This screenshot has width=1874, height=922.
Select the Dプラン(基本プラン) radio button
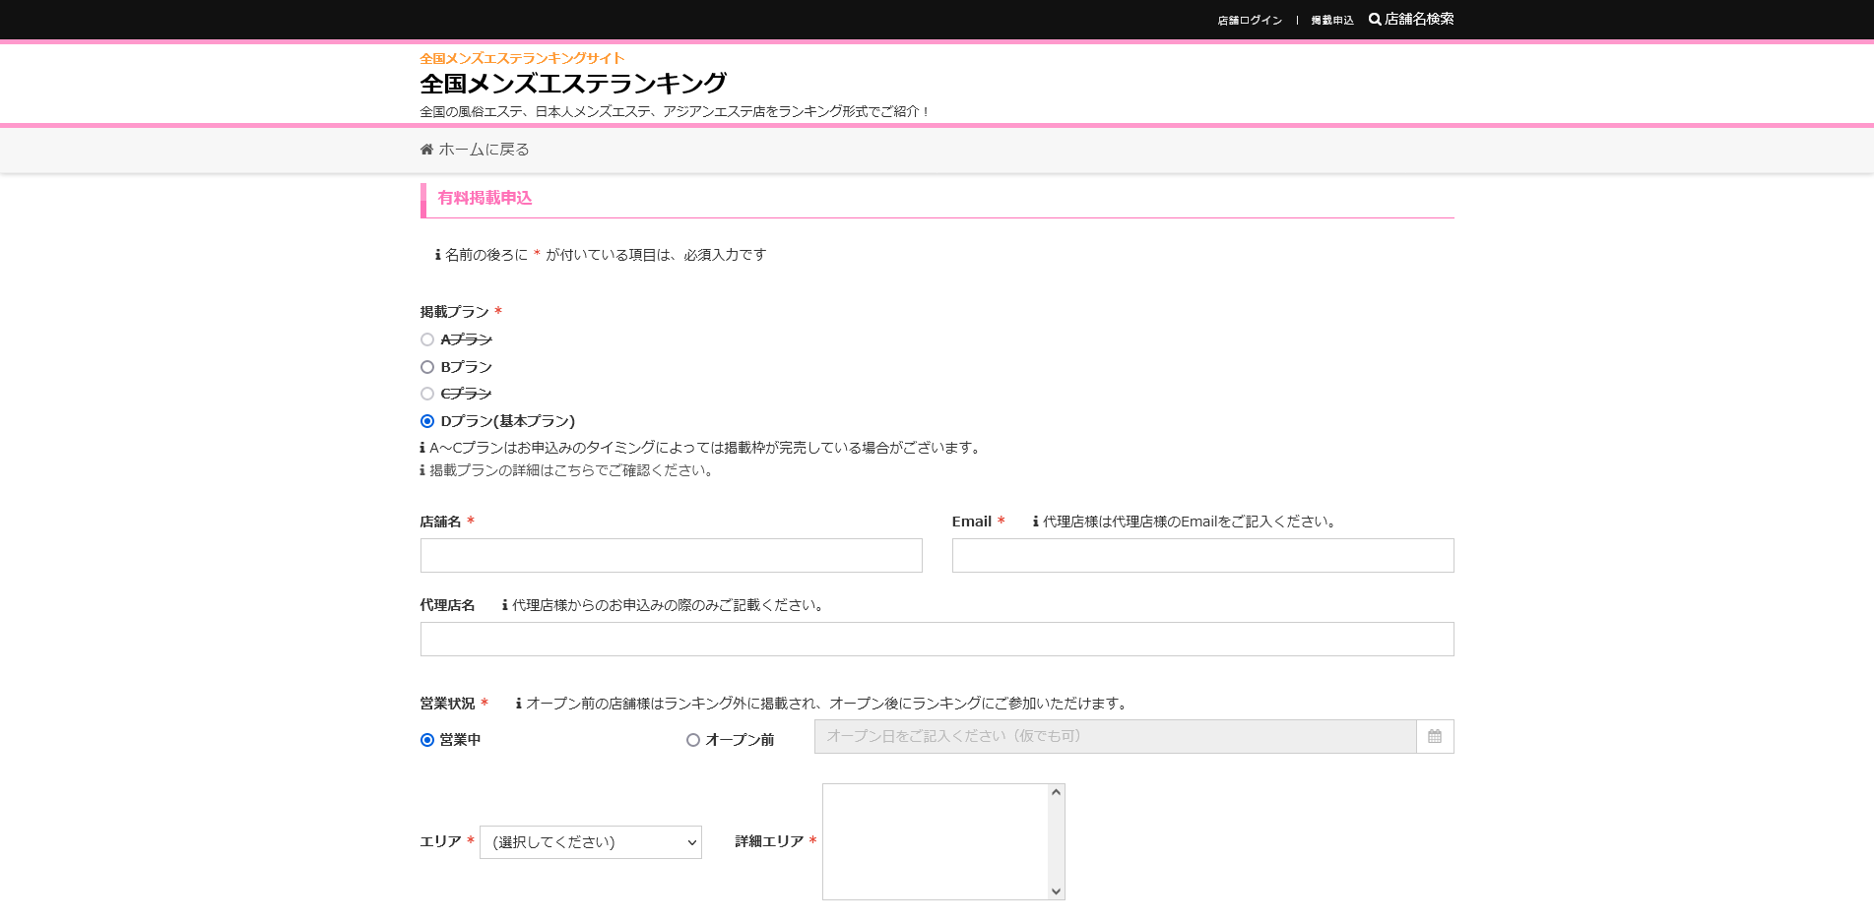point(427,421)
